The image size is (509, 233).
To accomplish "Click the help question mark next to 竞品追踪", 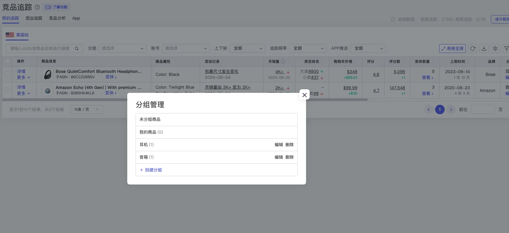I will (37, 7).
